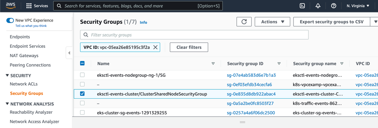Open VPC link in nodegroup-ng-1/SG row
This screenshot has height=128, width=378.
[x=367, y=75]
